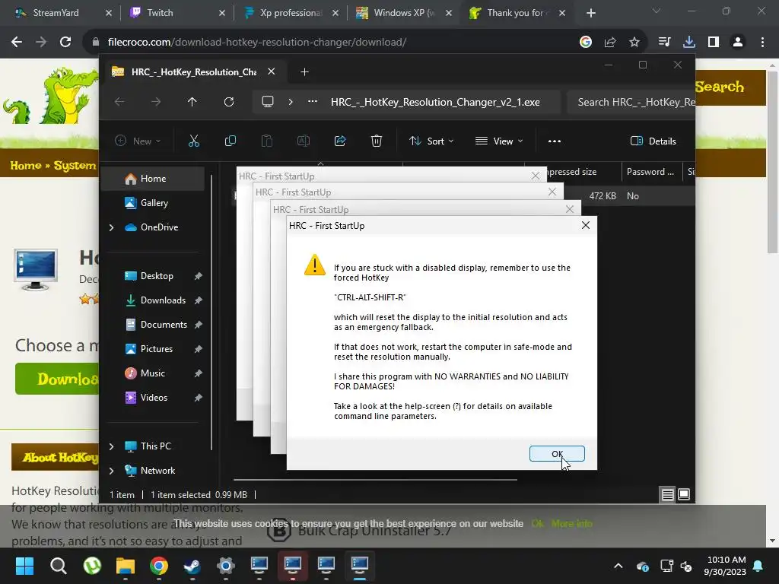Go back in File Explorer navigation

click(x=119, y=102)
